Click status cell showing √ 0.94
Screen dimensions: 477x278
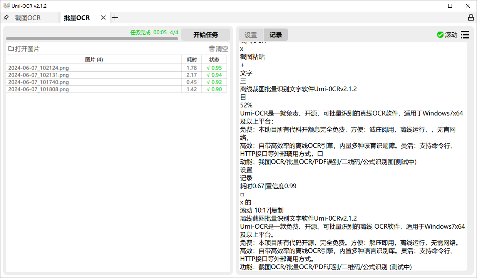[214, 75]
